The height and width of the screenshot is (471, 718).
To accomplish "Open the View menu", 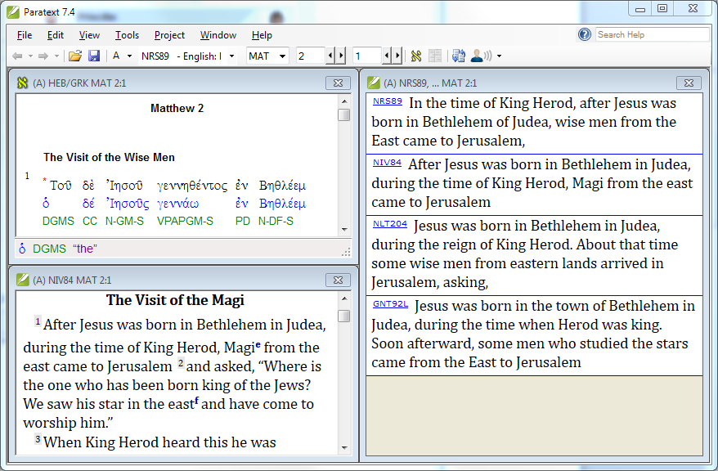I will click(x=89, y=35).
